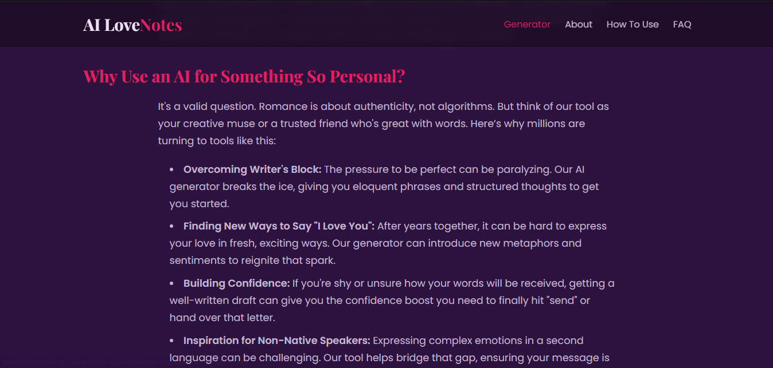This screenshot has height=368, width=773.
Task: Click the "Finding New Ways to Say" bold label
Action: point(279,226)
